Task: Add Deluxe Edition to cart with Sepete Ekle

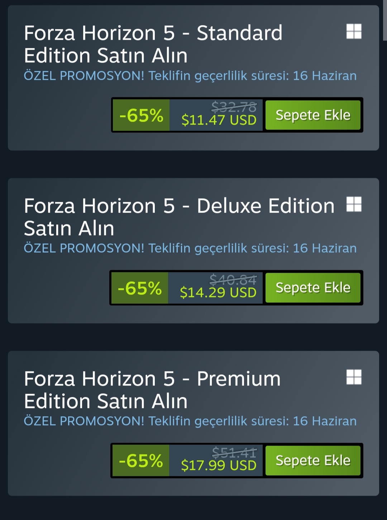Action: [x=313, y=288]
